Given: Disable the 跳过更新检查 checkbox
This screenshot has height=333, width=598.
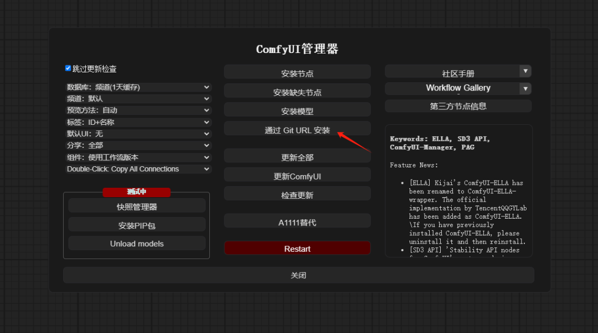Looking at the screenshot, I should [x=68, y=69].
